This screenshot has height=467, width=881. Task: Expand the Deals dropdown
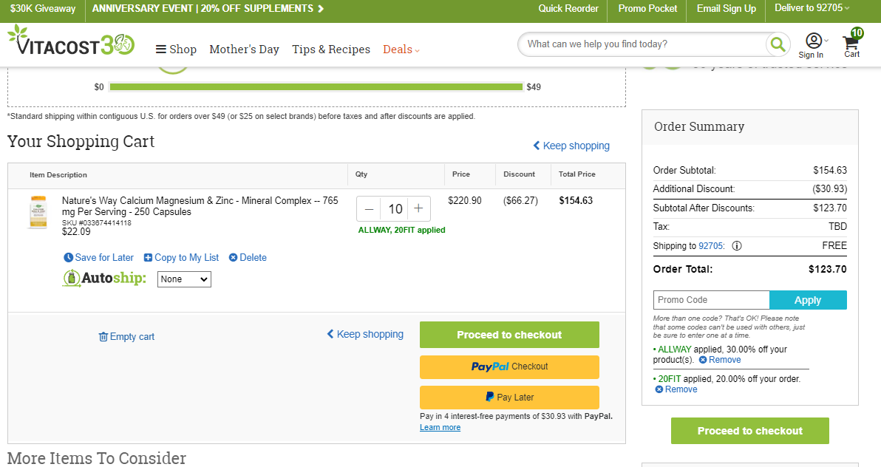tap(401, 50)
